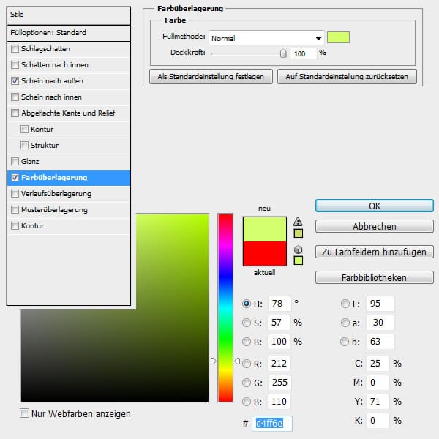The height and width of the screenshot is (439, 439).
Task: Click the Lab b field showing 63
Action: 380,342
